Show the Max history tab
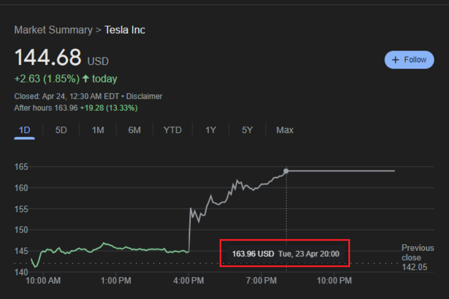 pos(285,130)
